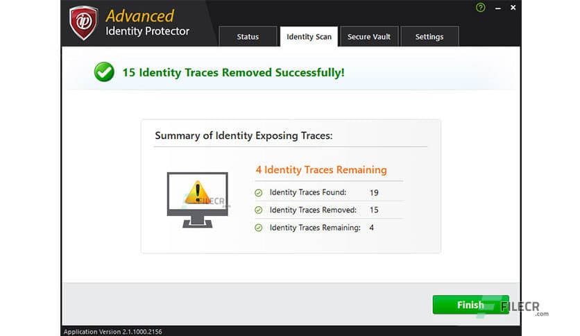Click the 'Identity Traces Removed:' label
This screenshot has width=580, height=336.
coord(313,210)
